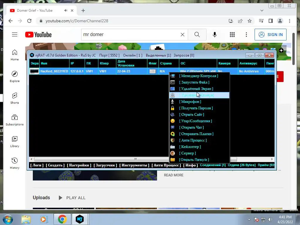
Task: Choose [ Запустить Файл ] in context menu
Action: [x=199, y=82]
